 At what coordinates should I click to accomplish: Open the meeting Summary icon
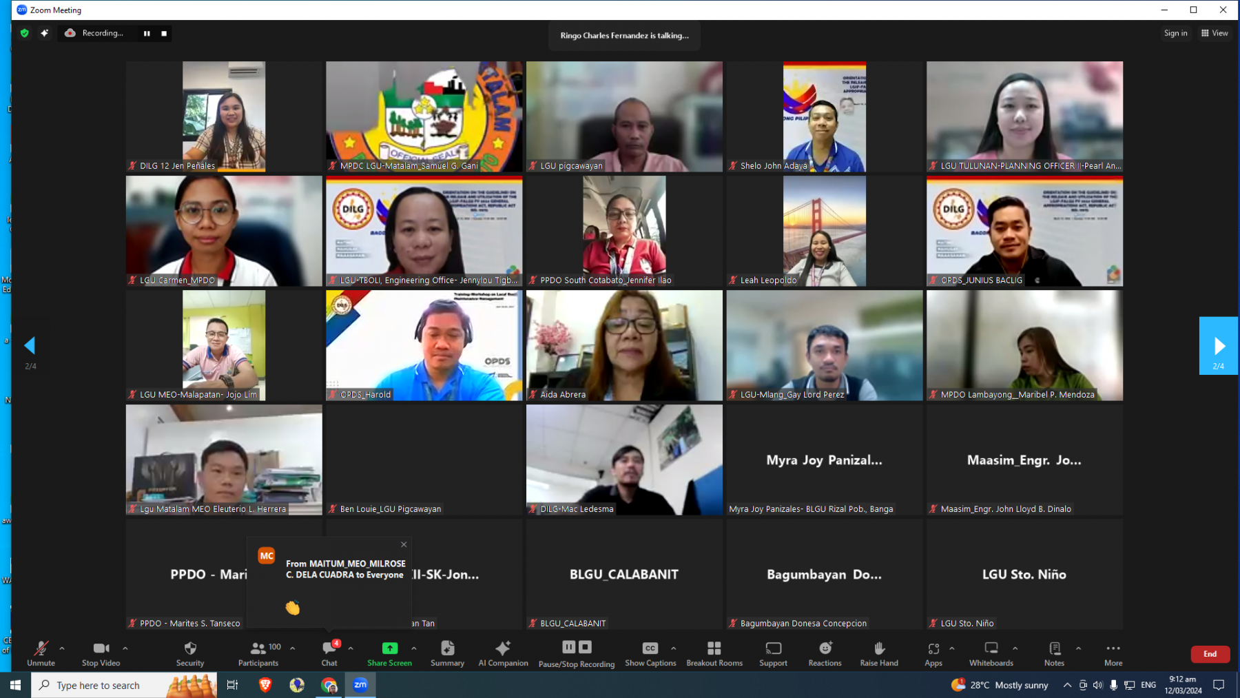pos(448,648)
